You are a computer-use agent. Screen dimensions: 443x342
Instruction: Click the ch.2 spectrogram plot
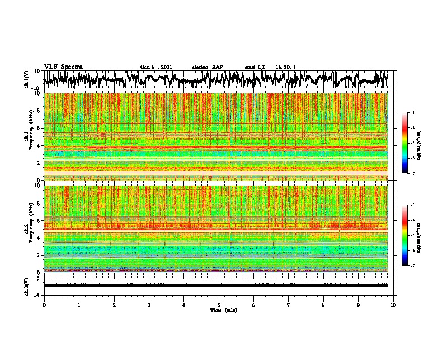click(216, 229)
